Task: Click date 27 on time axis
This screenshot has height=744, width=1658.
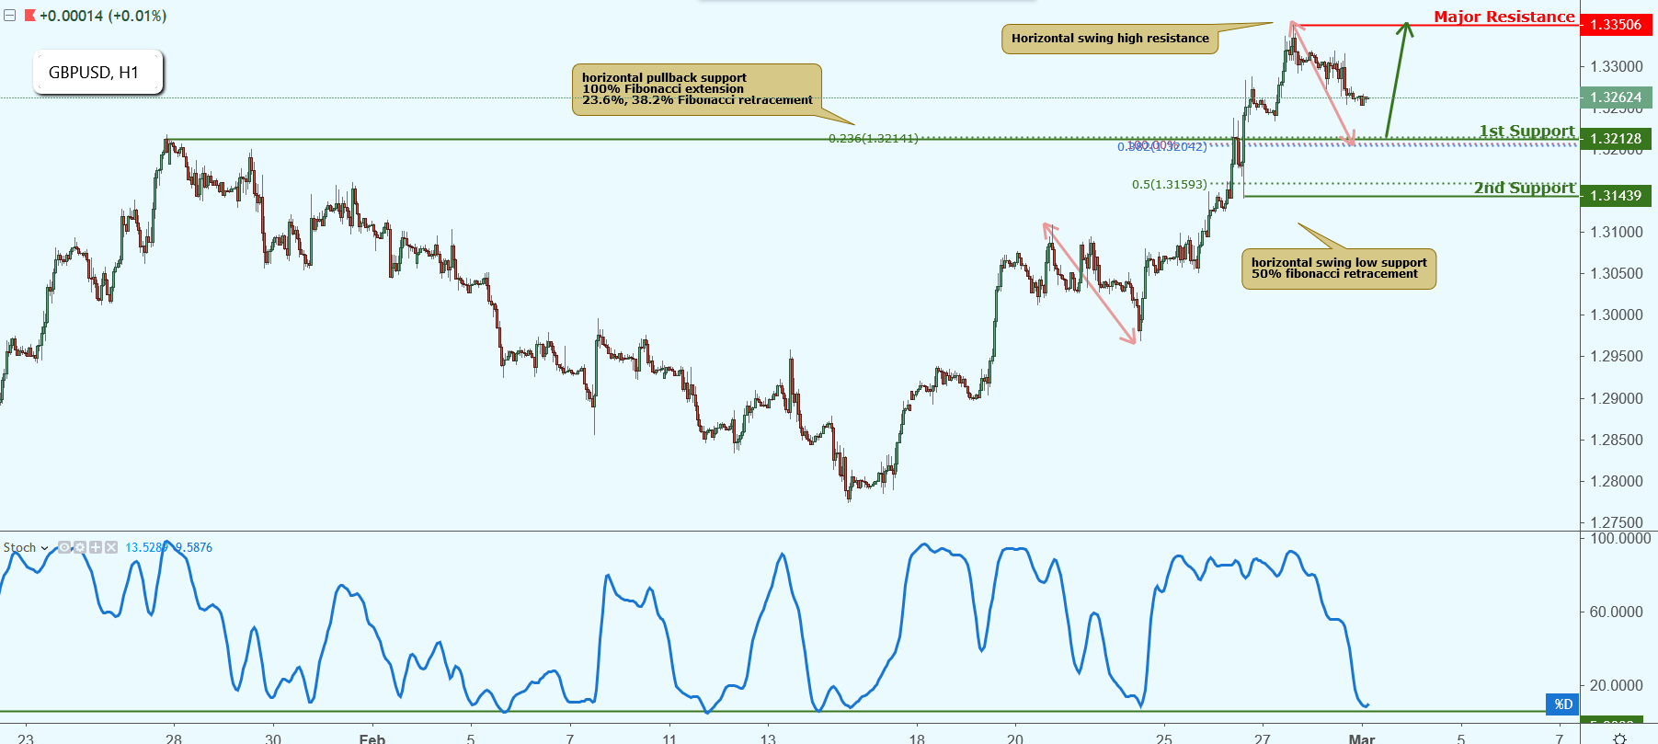Action: pos(1263,738)
